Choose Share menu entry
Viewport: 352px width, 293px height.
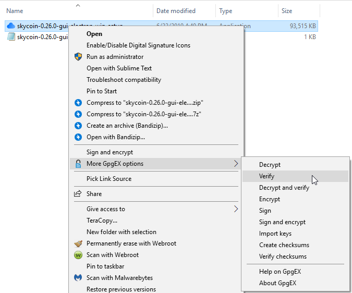(x=156, y=194)
